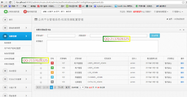
Task: Open 角色管理 in the sidebar submenu
Action: (8, 43)
